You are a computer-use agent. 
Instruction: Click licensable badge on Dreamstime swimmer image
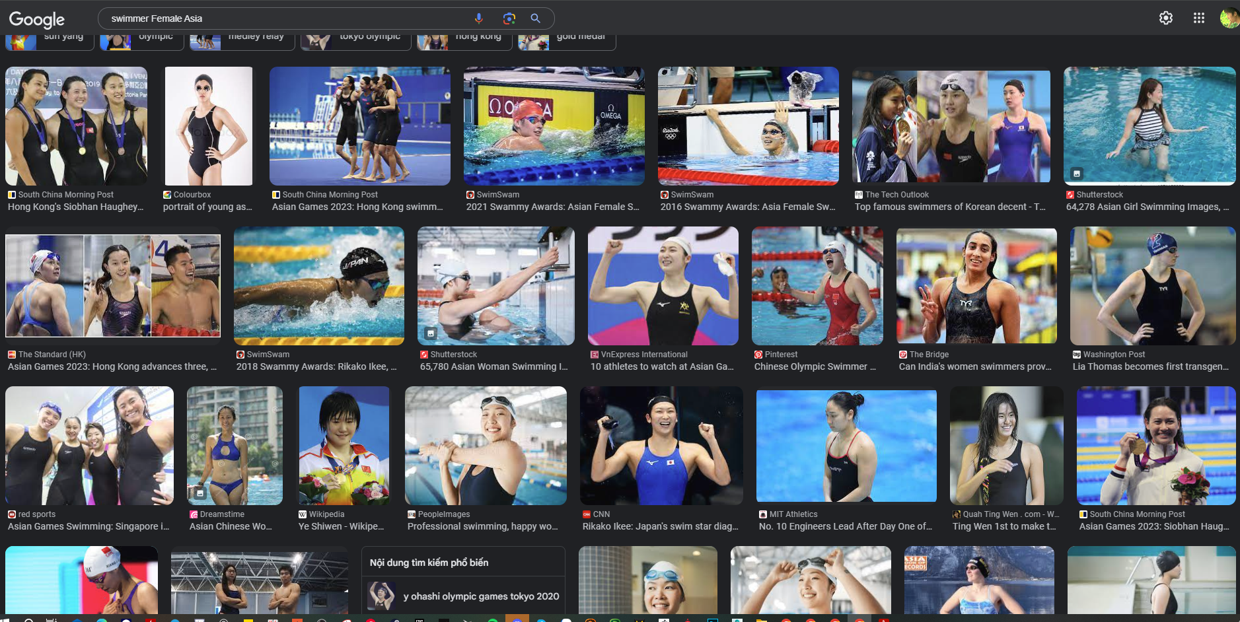(200, 493)
